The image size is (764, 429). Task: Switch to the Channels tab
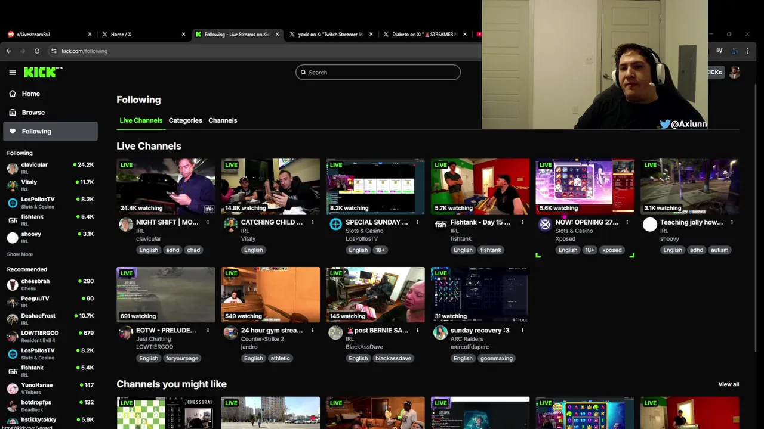[223, 120]
